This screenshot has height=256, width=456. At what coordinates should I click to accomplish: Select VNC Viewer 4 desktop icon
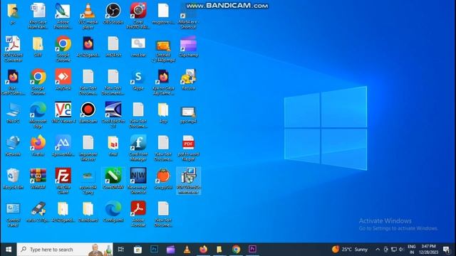pos(63,112)
